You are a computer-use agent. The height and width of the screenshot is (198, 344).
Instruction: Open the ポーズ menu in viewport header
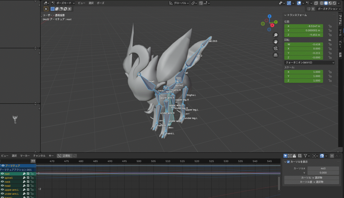pos(100,3)
